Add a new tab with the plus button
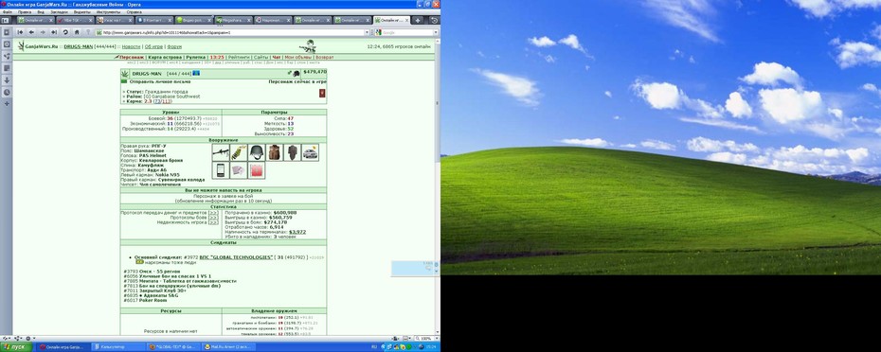 pos(417,20)
